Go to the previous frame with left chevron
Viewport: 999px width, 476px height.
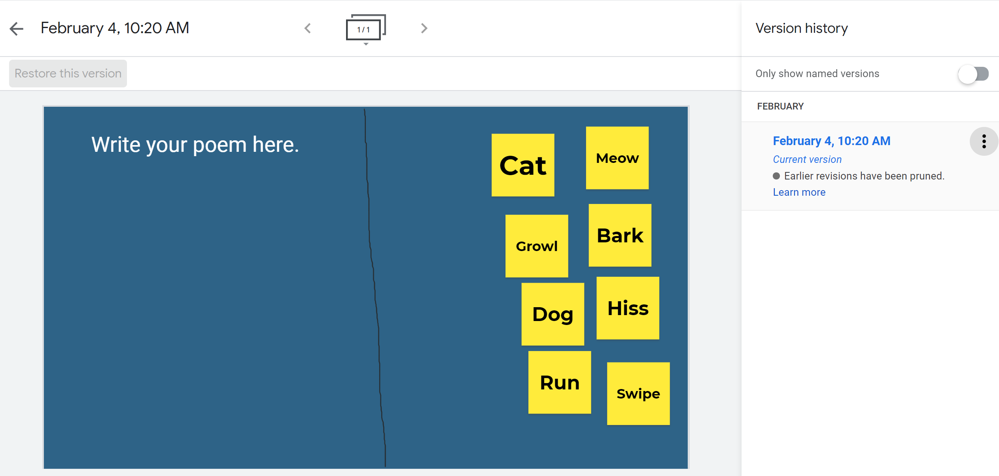pyautogui.click(x=308, y=28)
